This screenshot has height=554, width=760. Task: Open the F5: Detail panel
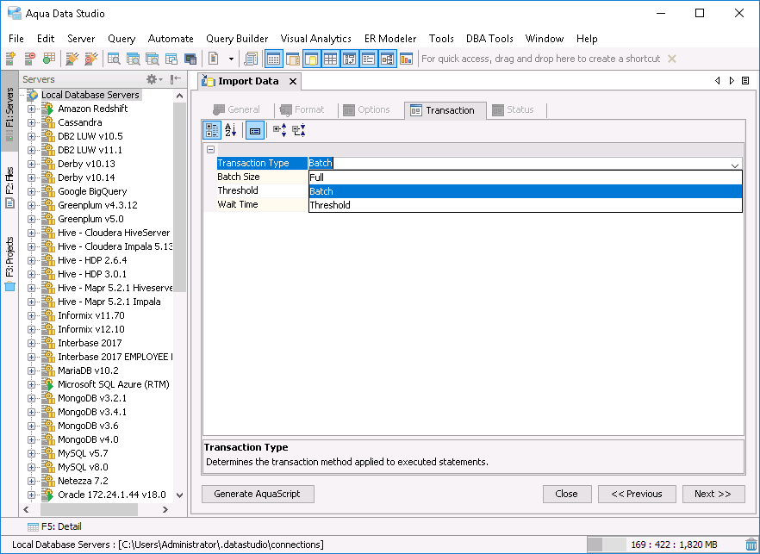(x=54, y=526)
